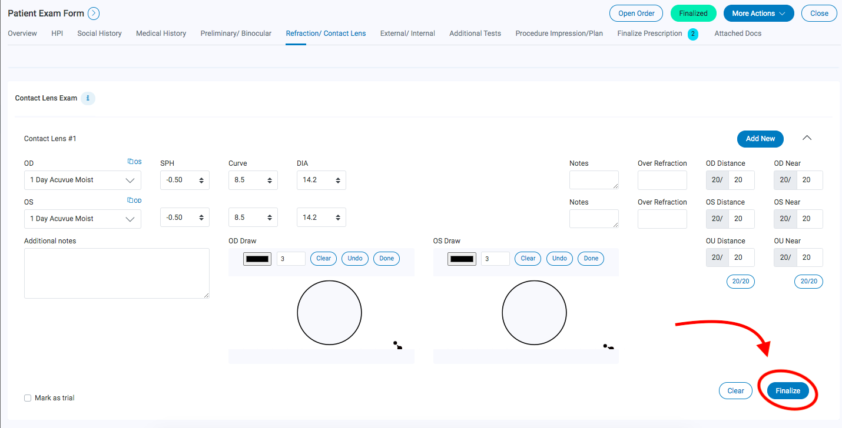Click the info icon beside Contact Lens Exam
842x428 pixels.
pos(88,98)
